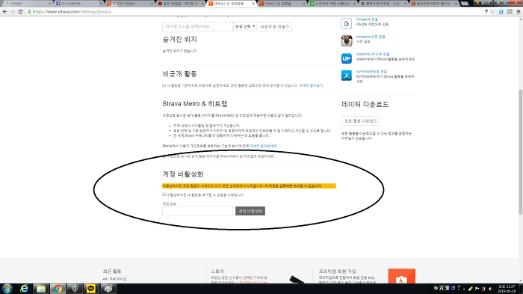Click the page vertical scrollbar thumb
This screenshot has width=523, height=294.
(x=521, y=152)
